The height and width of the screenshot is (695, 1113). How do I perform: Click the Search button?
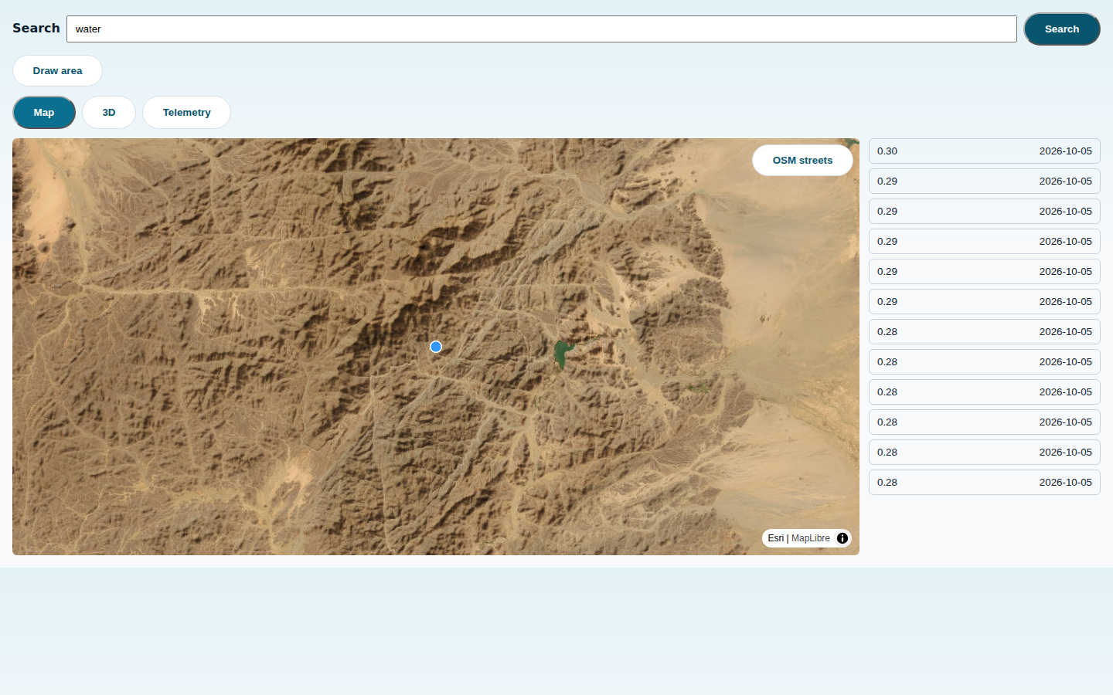[x=1062, y=29]
